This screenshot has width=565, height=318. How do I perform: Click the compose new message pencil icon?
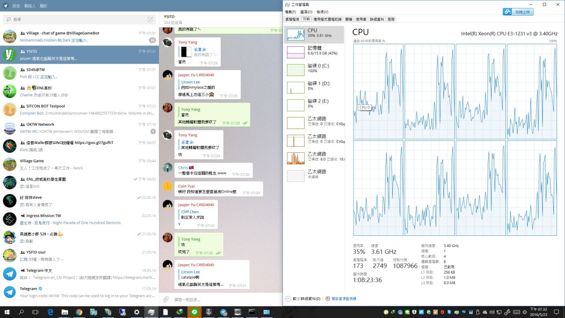(x=150, y=19)
